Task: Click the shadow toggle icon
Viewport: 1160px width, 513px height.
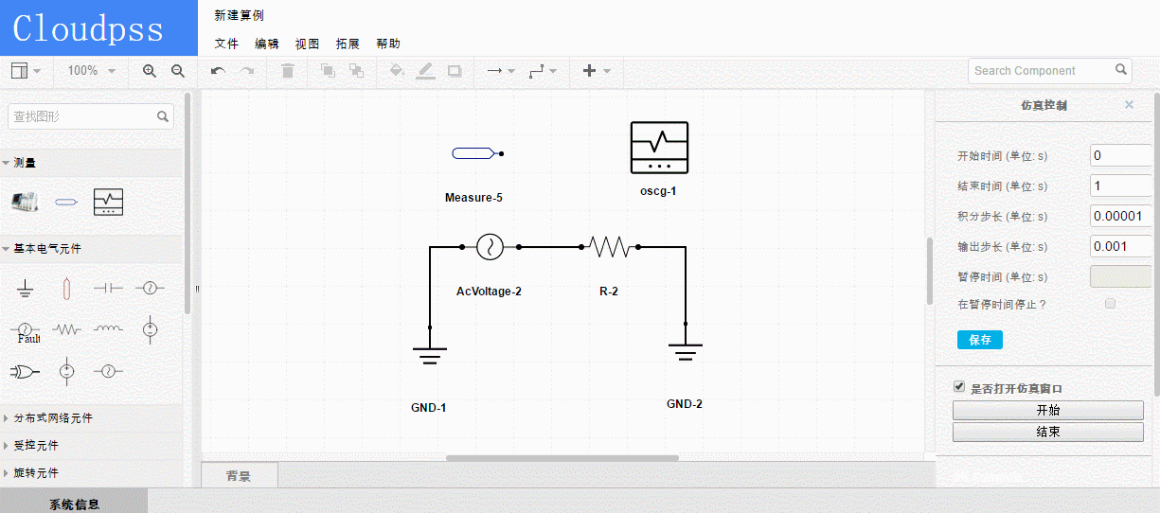Action: tap(455, 71)
